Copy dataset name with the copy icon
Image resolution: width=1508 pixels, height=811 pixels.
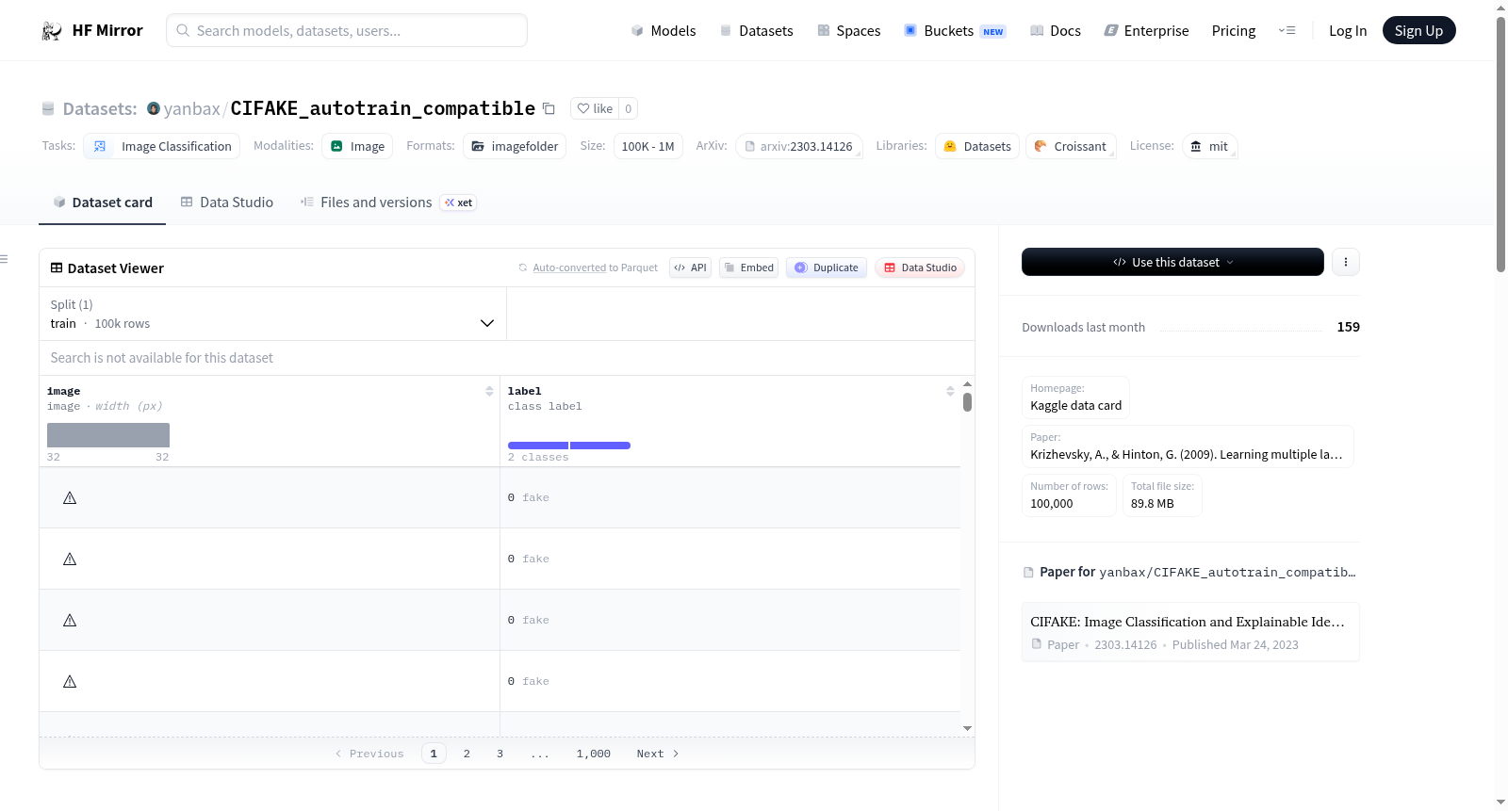pyautogui.click(x=549, y=108)
